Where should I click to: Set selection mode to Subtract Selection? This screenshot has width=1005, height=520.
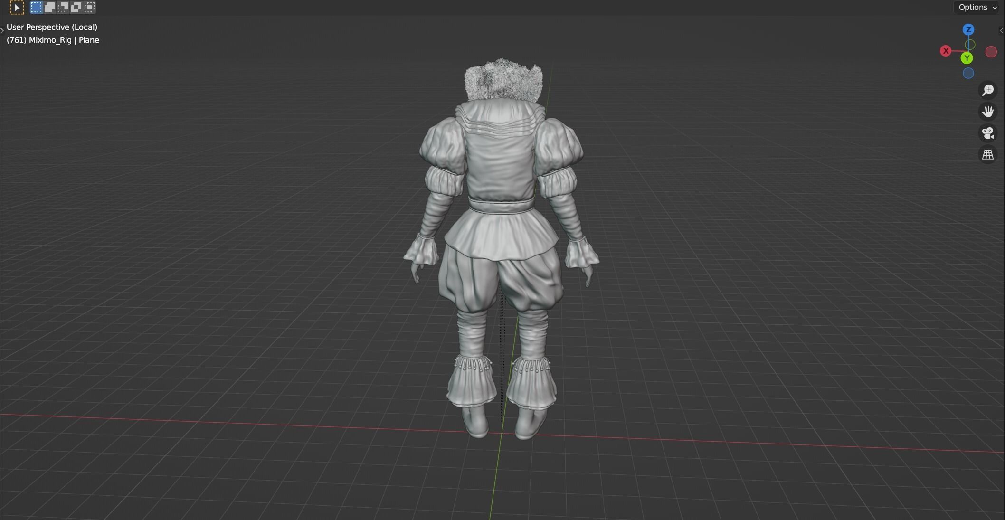point(63,7)
